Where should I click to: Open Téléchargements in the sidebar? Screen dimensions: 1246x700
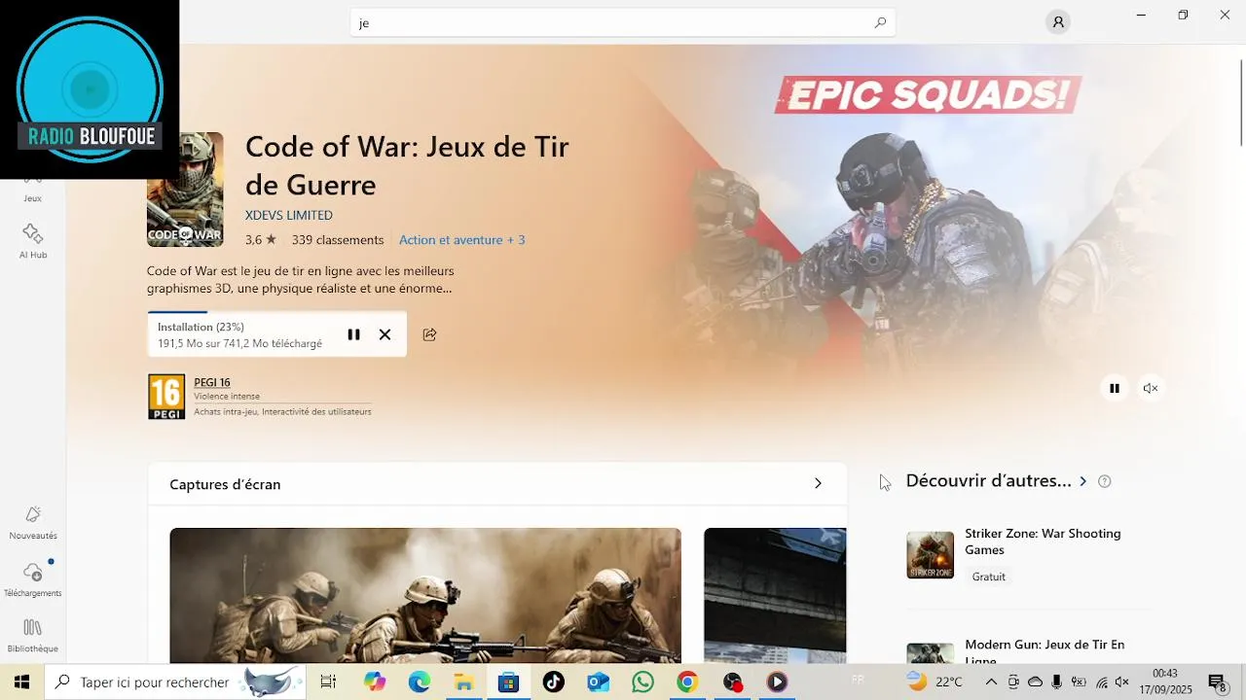(32, 579)
